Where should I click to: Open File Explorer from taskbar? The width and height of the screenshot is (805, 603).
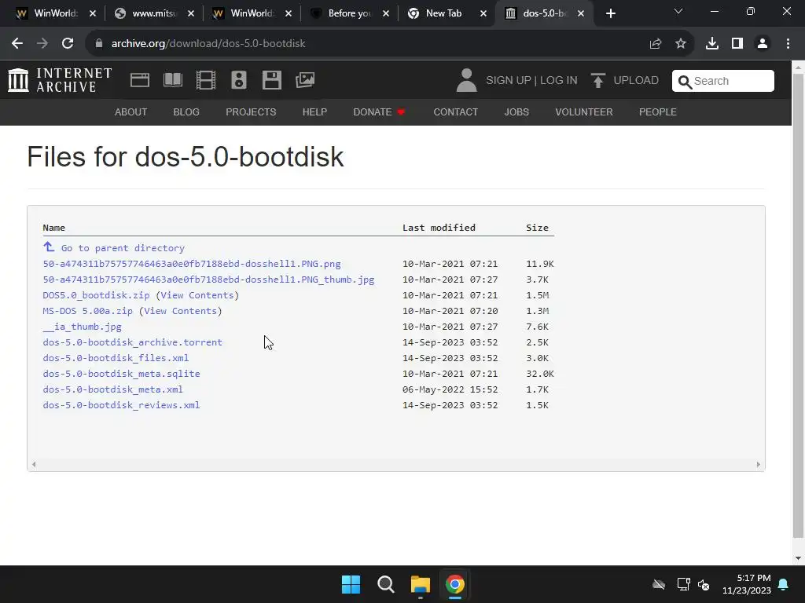pos(420,584)
